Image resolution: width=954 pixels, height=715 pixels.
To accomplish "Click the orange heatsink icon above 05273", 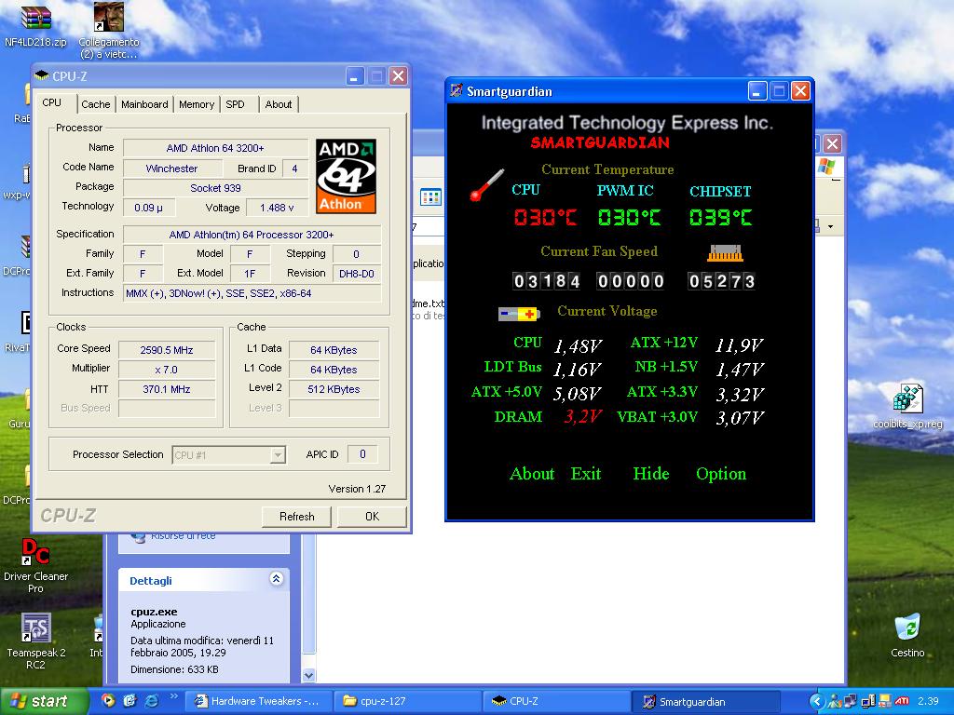I will [x=725, y=253].
